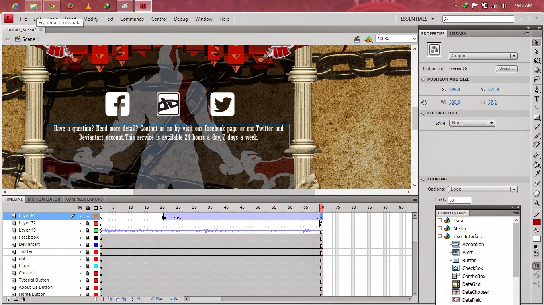Screen dimensions: 544x305
Task: Open Firefox from the Windows taskbar
Action: tap(70, 6)
